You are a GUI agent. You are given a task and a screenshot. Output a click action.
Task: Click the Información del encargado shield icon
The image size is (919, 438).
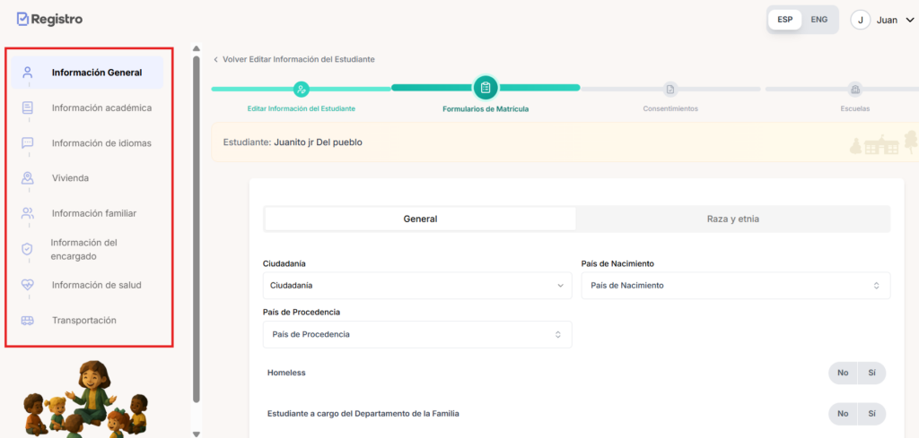(27, 249)
